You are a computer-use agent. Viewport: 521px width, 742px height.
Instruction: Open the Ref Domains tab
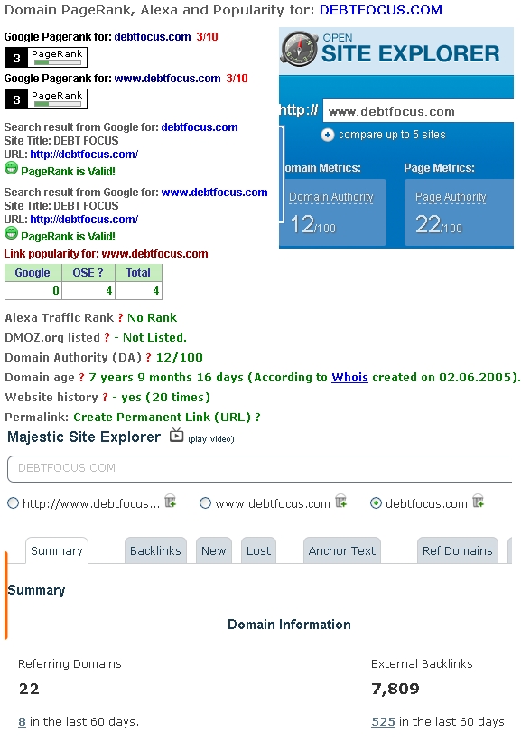pyautogui.click(x=457, y=550)
